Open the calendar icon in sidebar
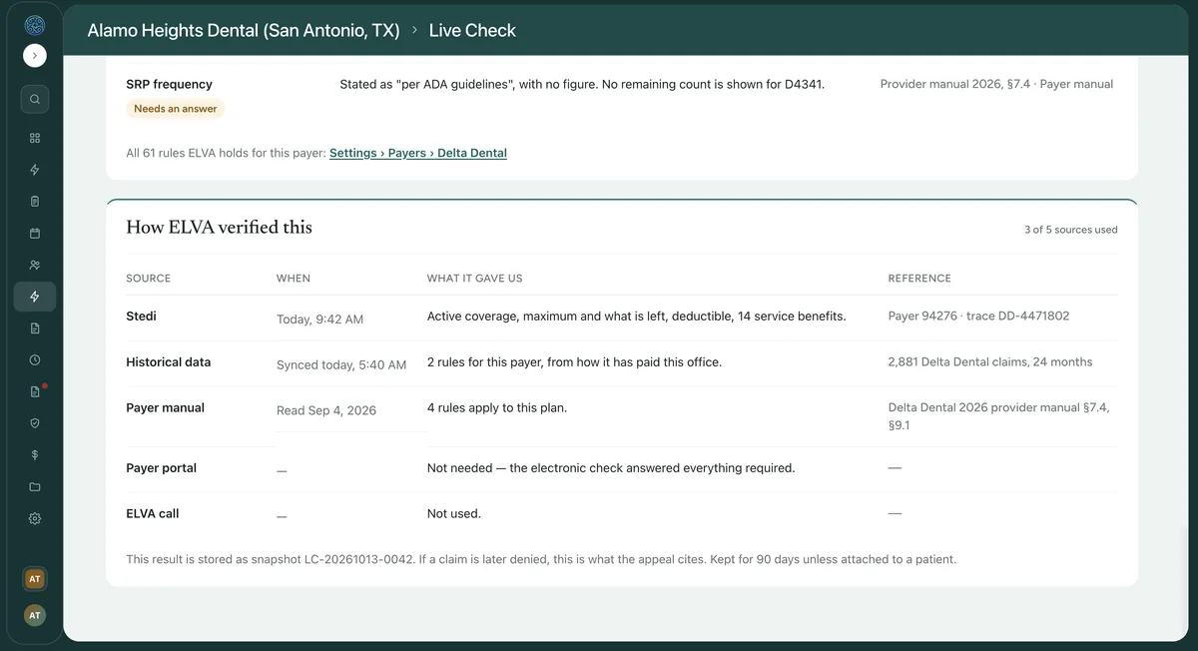This screenshot has width=1198, height=651. pos(35,233)
